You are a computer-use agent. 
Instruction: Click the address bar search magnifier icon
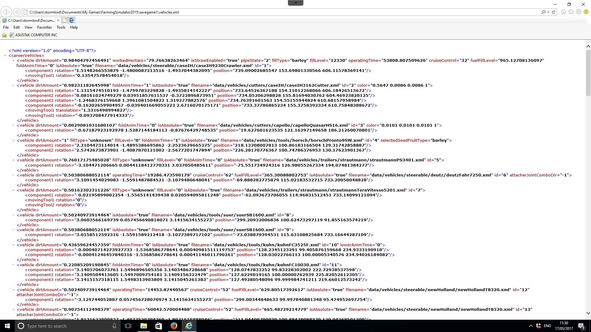coord(543,12)
